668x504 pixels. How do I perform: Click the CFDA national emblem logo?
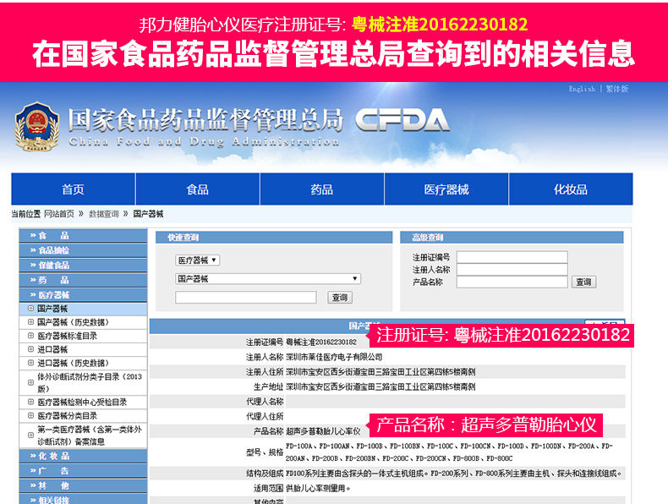tap(36, 127)
